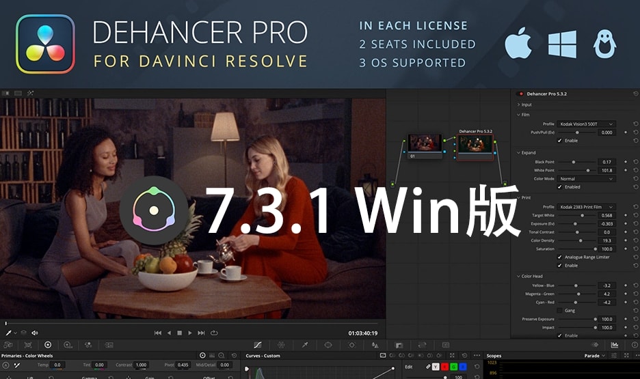Open the RGB Mixer palette icon
This screenshot has height=379, width=640.
(x=88, y=345)
